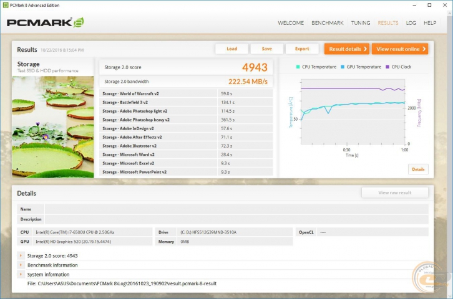This screenshot has height=299, width=453.
Task: Select Microsoft PowerPoint v2 row
Action: [x=187, y=172]
